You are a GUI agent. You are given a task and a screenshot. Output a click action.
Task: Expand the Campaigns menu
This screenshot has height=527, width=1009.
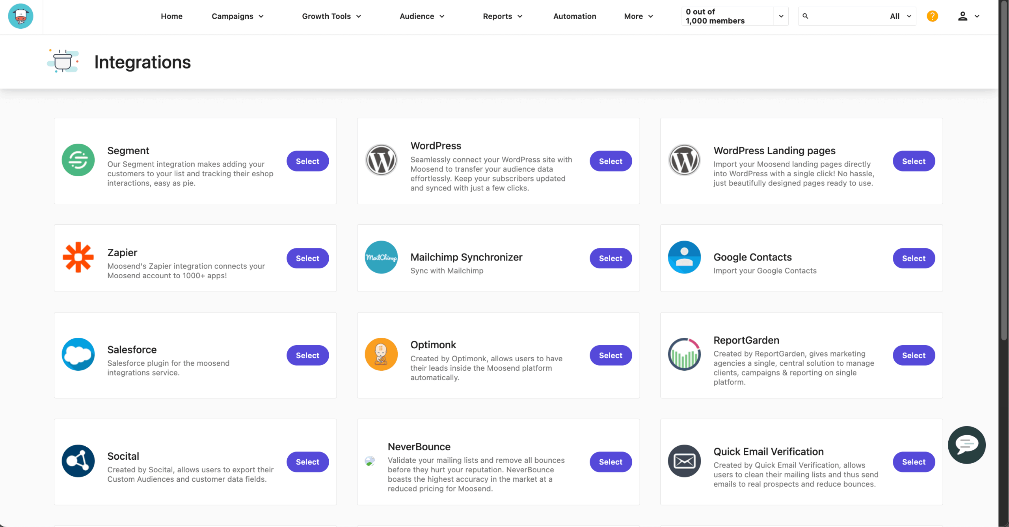[237, 16]
